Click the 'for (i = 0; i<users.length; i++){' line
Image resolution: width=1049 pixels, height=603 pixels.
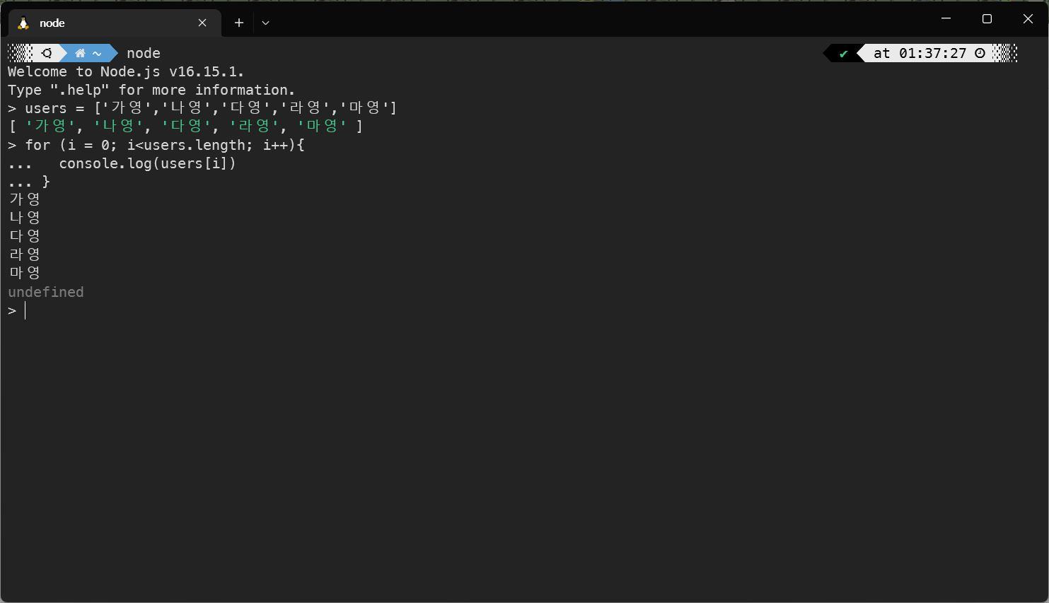pos(156,145)
